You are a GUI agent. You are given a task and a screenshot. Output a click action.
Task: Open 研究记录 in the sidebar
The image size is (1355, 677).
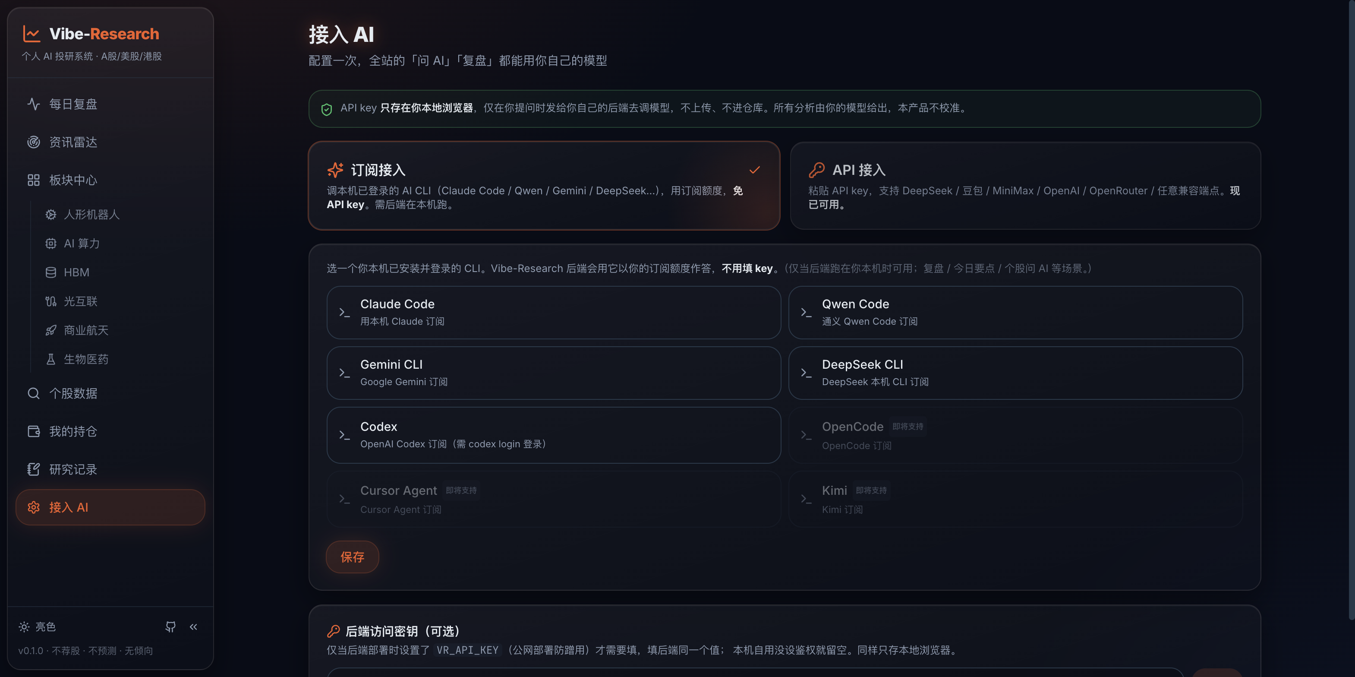[110, 470]
